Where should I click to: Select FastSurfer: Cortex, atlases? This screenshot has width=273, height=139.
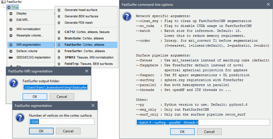pyautogui.click(x=84, y=45)
